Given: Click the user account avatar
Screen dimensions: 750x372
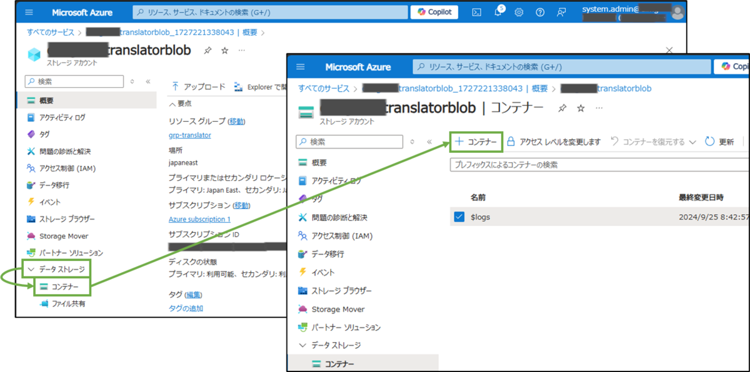Looking at the screenshot, I should (677, 12).
